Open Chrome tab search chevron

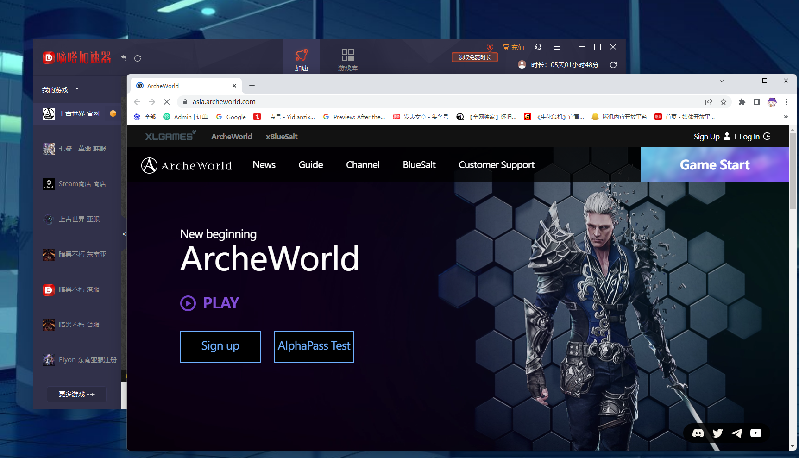click(722, 81)
